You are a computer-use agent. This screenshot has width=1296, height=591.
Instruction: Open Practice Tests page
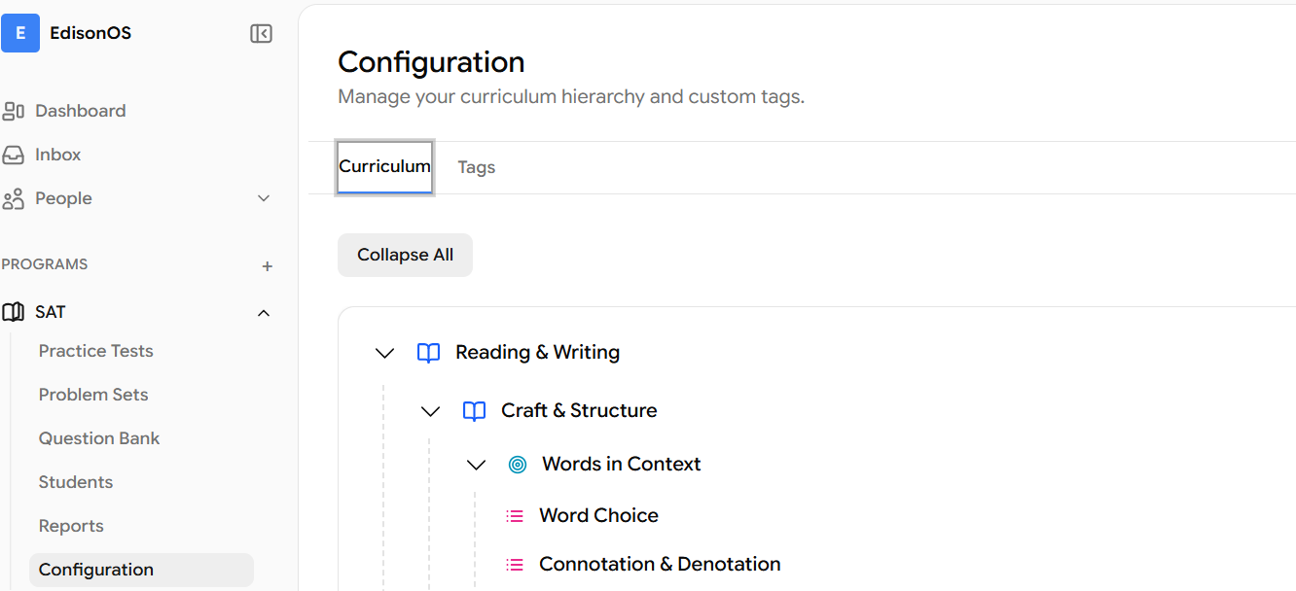point(95,351)
